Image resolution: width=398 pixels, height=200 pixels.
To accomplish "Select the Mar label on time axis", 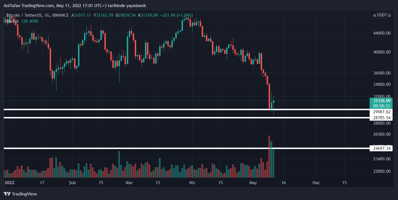I will 129,183.
